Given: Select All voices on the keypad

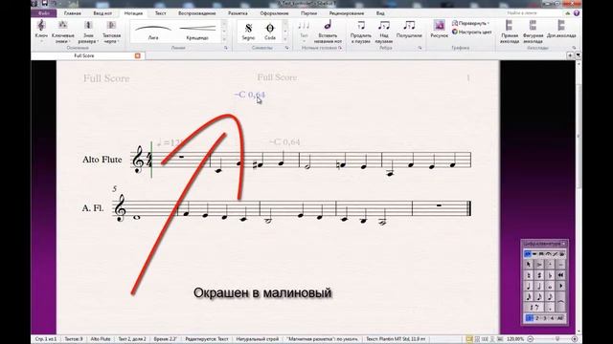Looking at the screenshot, I should [x=559, y=318].
